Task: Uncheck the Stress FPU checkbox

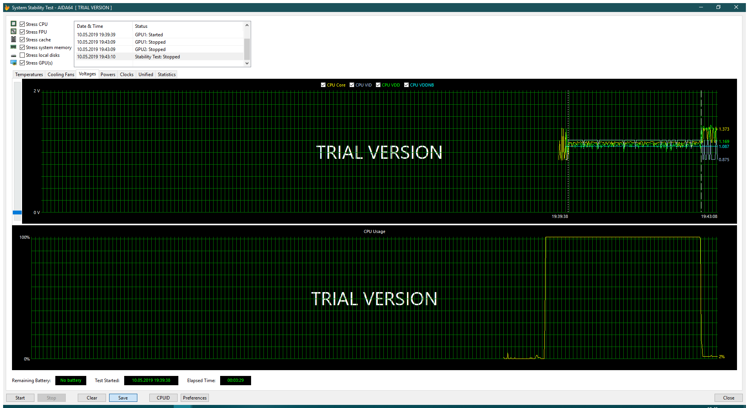Action: point(22,32)
